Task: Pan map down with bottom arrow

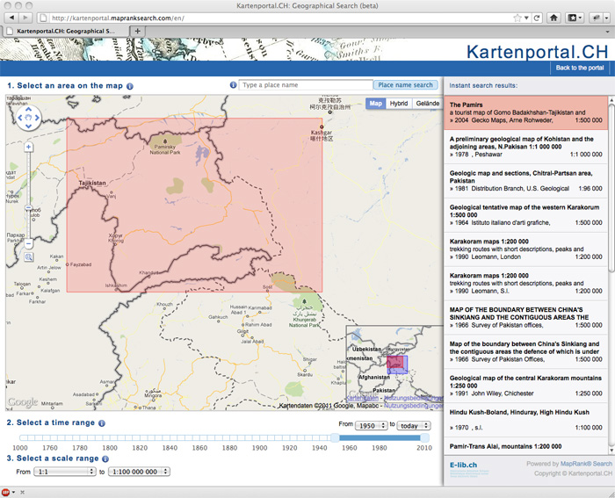Action: (x=28, y=126)
